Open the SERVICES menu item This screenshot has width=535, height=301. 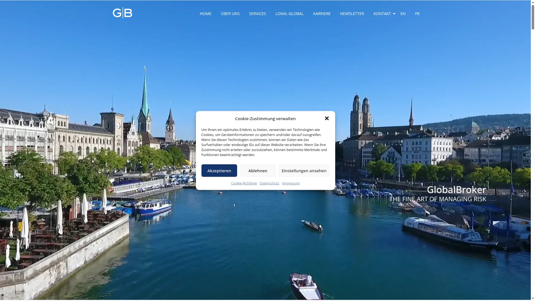click(x=257, y=14)
